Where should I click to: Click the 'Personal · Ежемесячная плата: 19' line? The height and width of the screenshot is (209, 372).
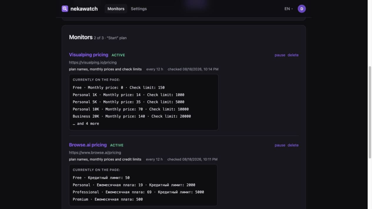[x=134, y=185]
